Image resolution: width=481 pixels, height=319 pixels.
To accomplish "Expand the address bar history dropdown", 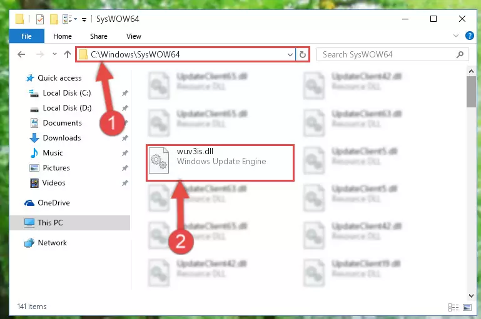I will point(290,55).
